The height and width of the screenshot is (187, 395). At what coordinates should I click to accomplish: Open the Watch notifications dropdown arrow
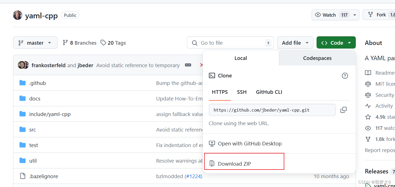[x=354, y=15]
